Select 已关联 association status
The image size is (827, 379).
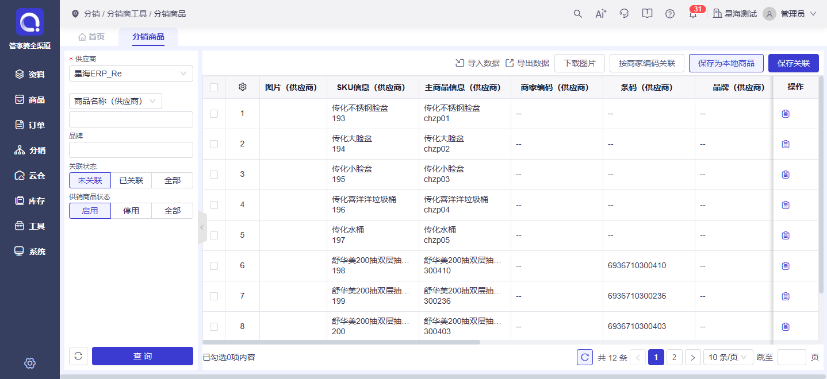131,180
